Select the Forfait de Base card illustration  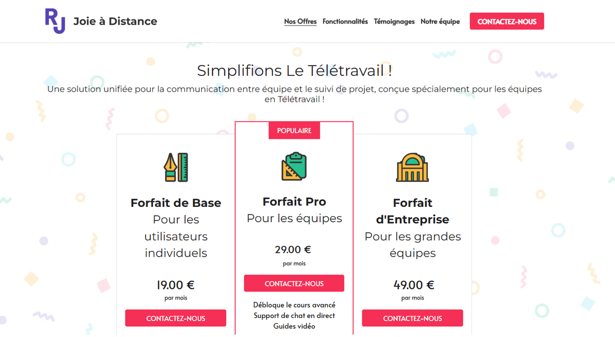click(x=176, y=166)
